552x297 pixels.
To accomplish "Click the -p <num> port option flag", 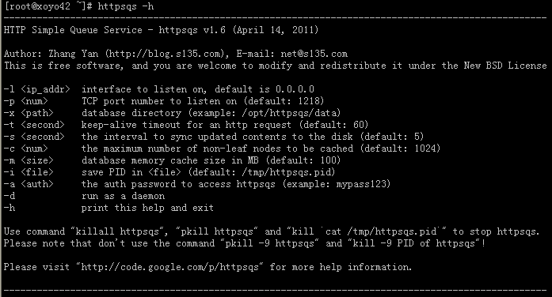I will [25, 101].
